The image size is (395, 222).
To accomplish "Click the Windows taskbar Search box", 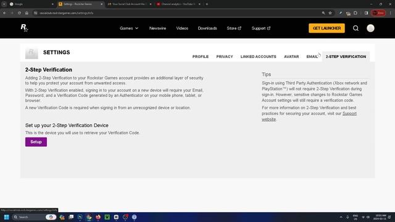I will tap(35, 217).
